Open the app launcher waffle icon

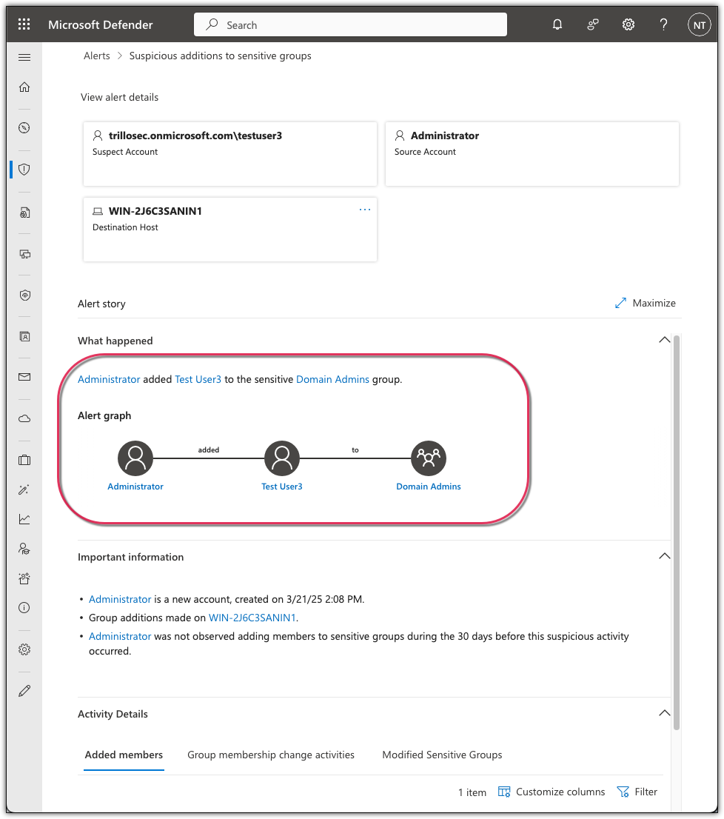coord(24,24)
